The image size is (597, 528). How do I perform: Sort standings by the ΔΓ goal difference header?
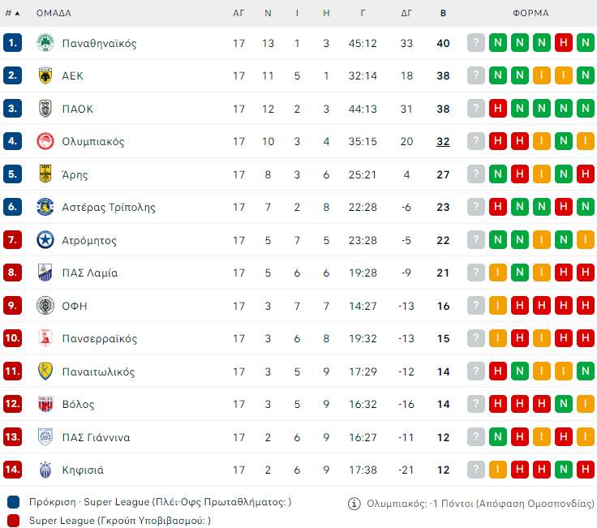point(406,13)
